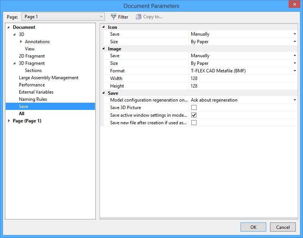Open the Image Format dropdown
This screenshot has height=238, width=303.
tap(295, 71)
